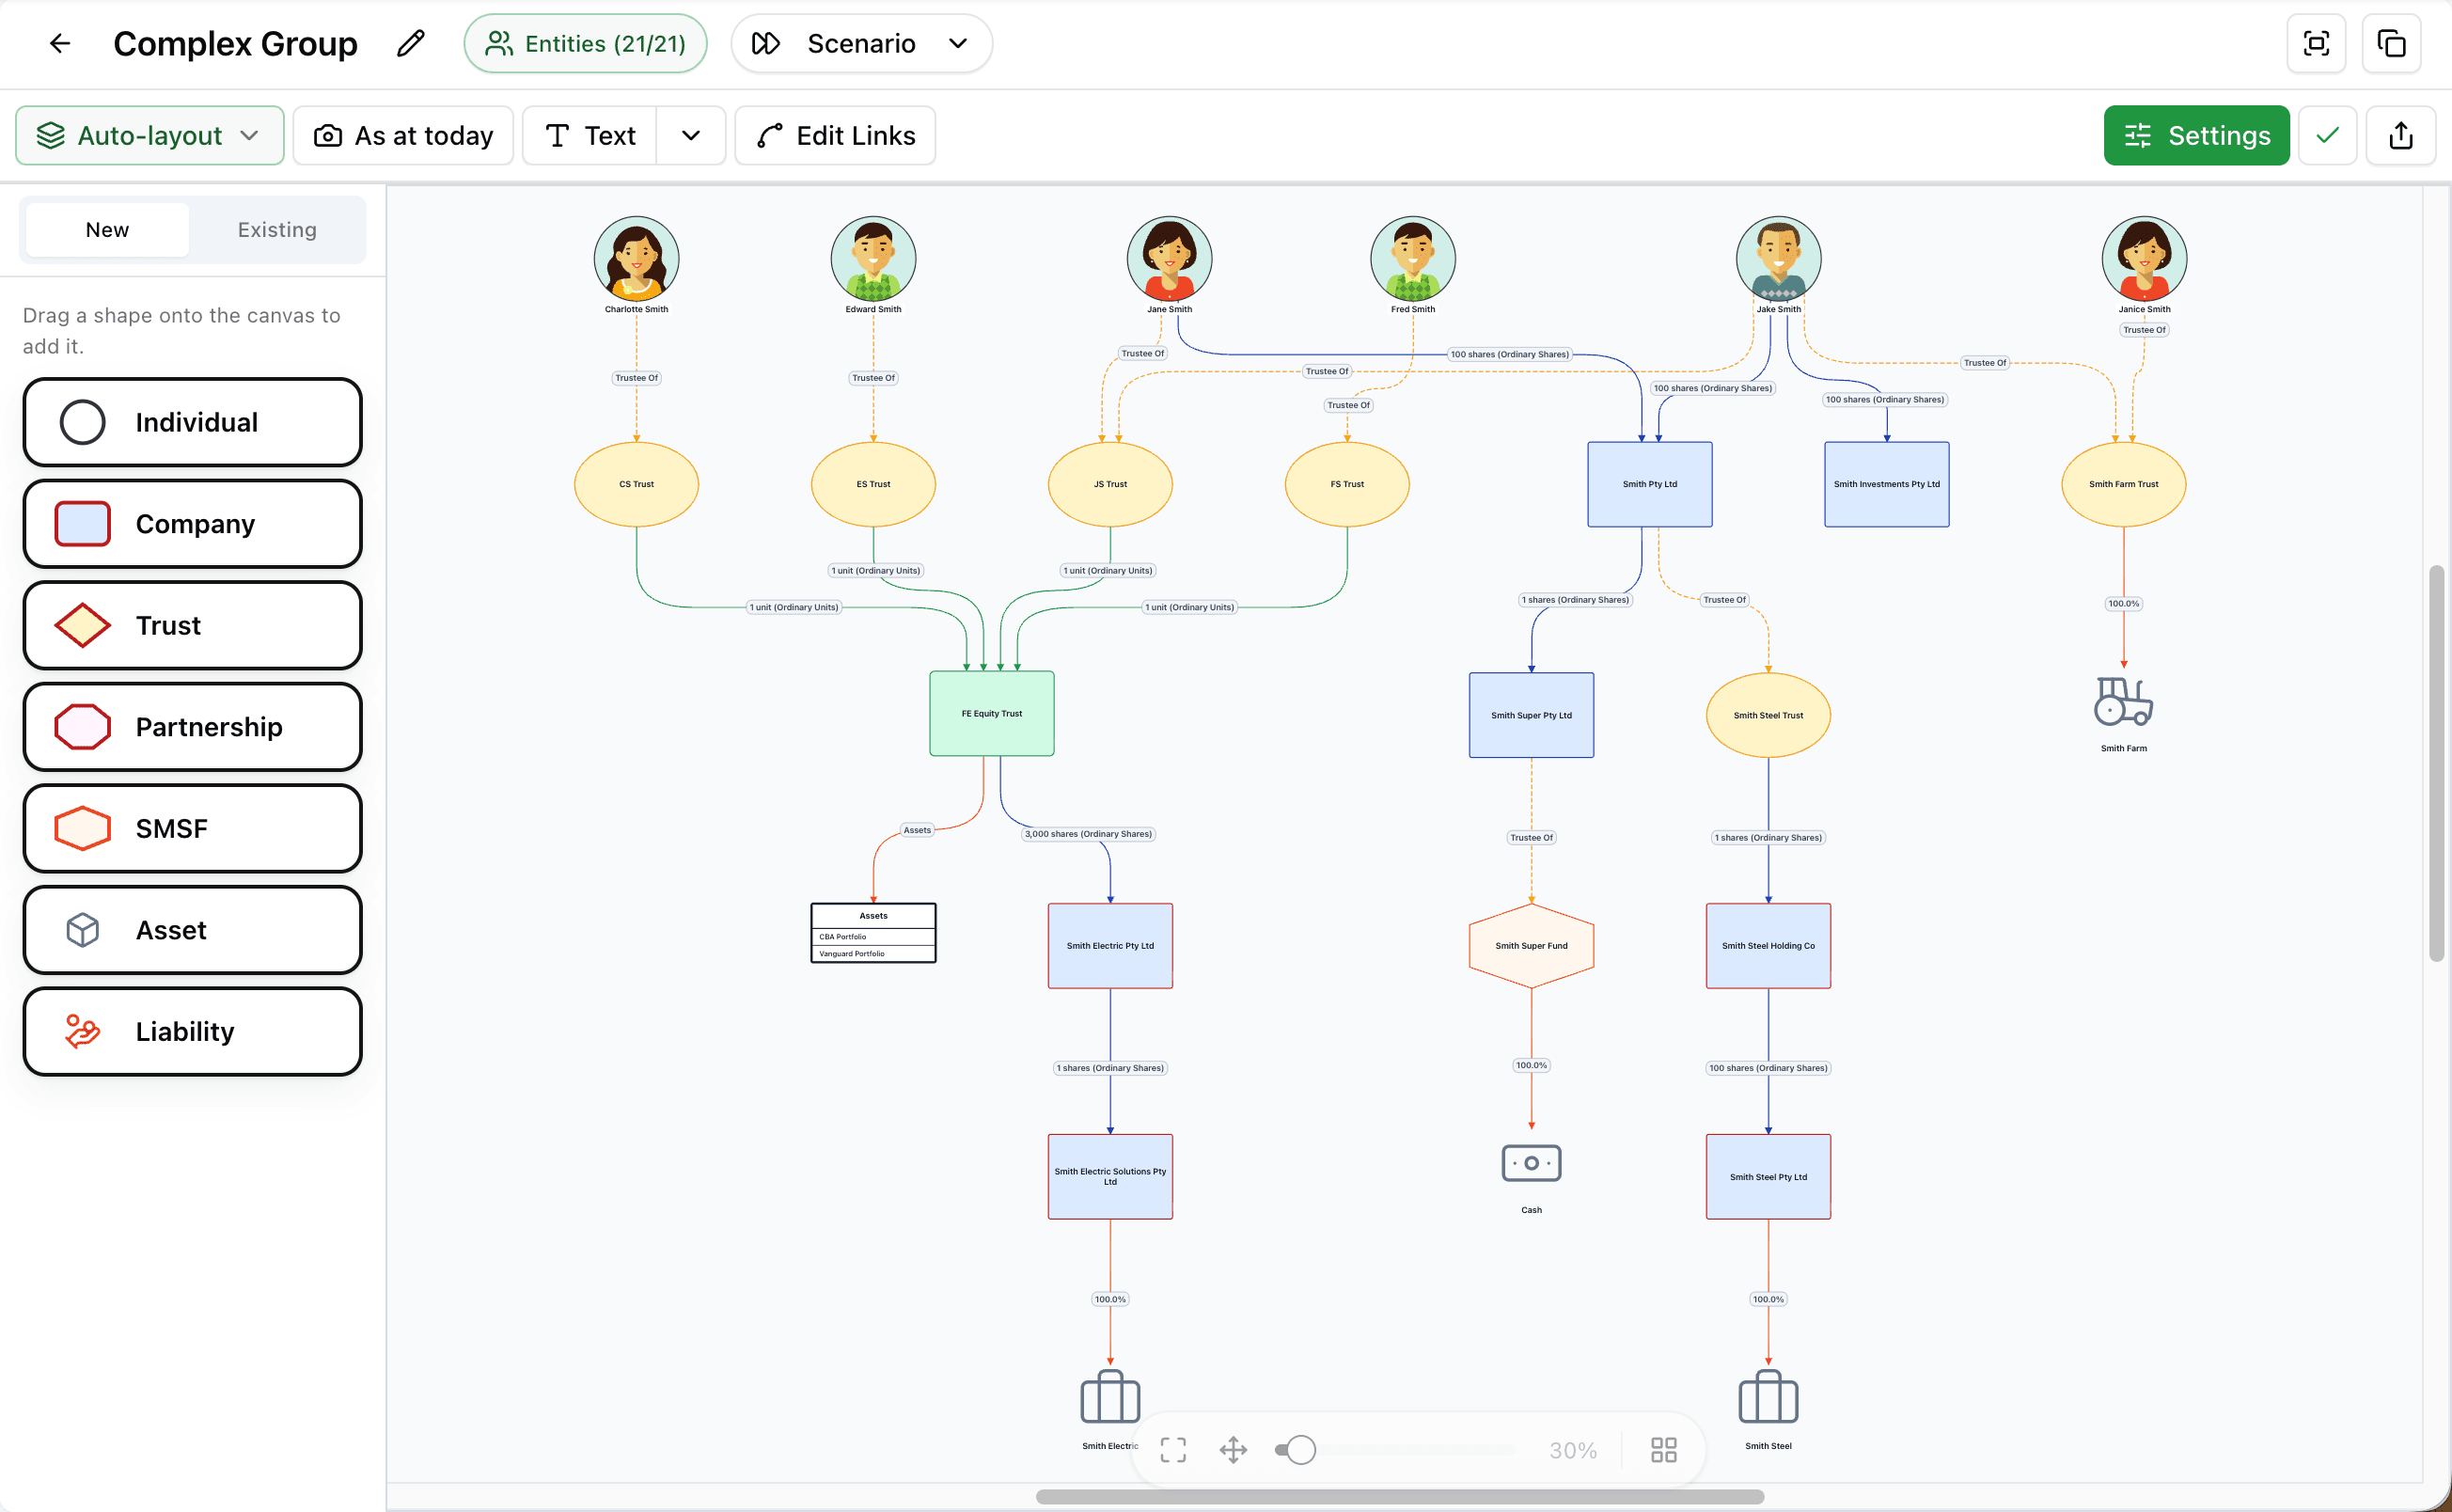Click the fit-to-screen icon
The image size is (2452, 1512).
(x=1173, y=1450)
